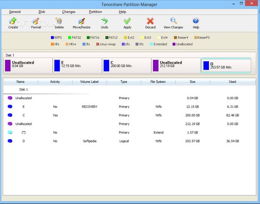Discard changes using the red X icon
This screenshot has height=204, width=260.
(150, 21)
